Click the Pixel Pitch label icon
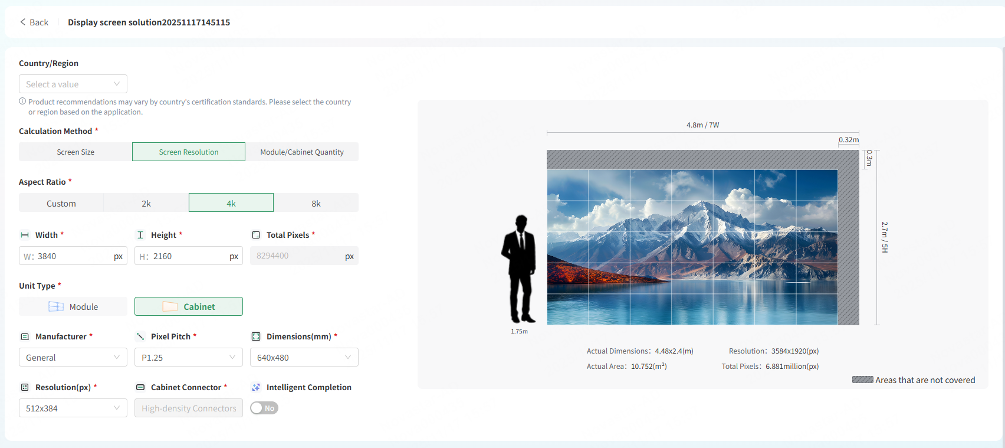Viewport: 1005px width, 448px height. click(140, 336)
